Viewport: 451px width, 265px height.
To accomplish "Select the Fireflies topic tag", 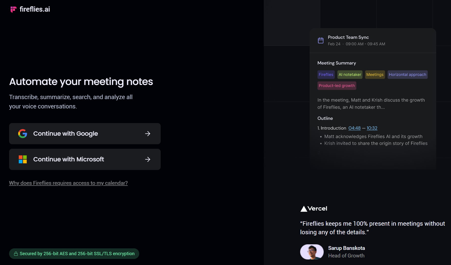I will coord(326,74).
